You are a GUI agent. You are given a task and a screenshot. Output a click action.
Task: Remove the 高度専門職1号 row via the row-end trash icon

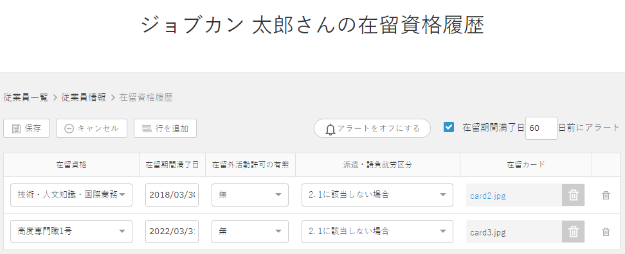(x=606, y=232)
